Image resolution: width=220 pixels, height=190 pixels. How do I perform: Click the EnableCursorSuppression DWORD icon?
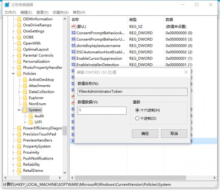(73, 58)
